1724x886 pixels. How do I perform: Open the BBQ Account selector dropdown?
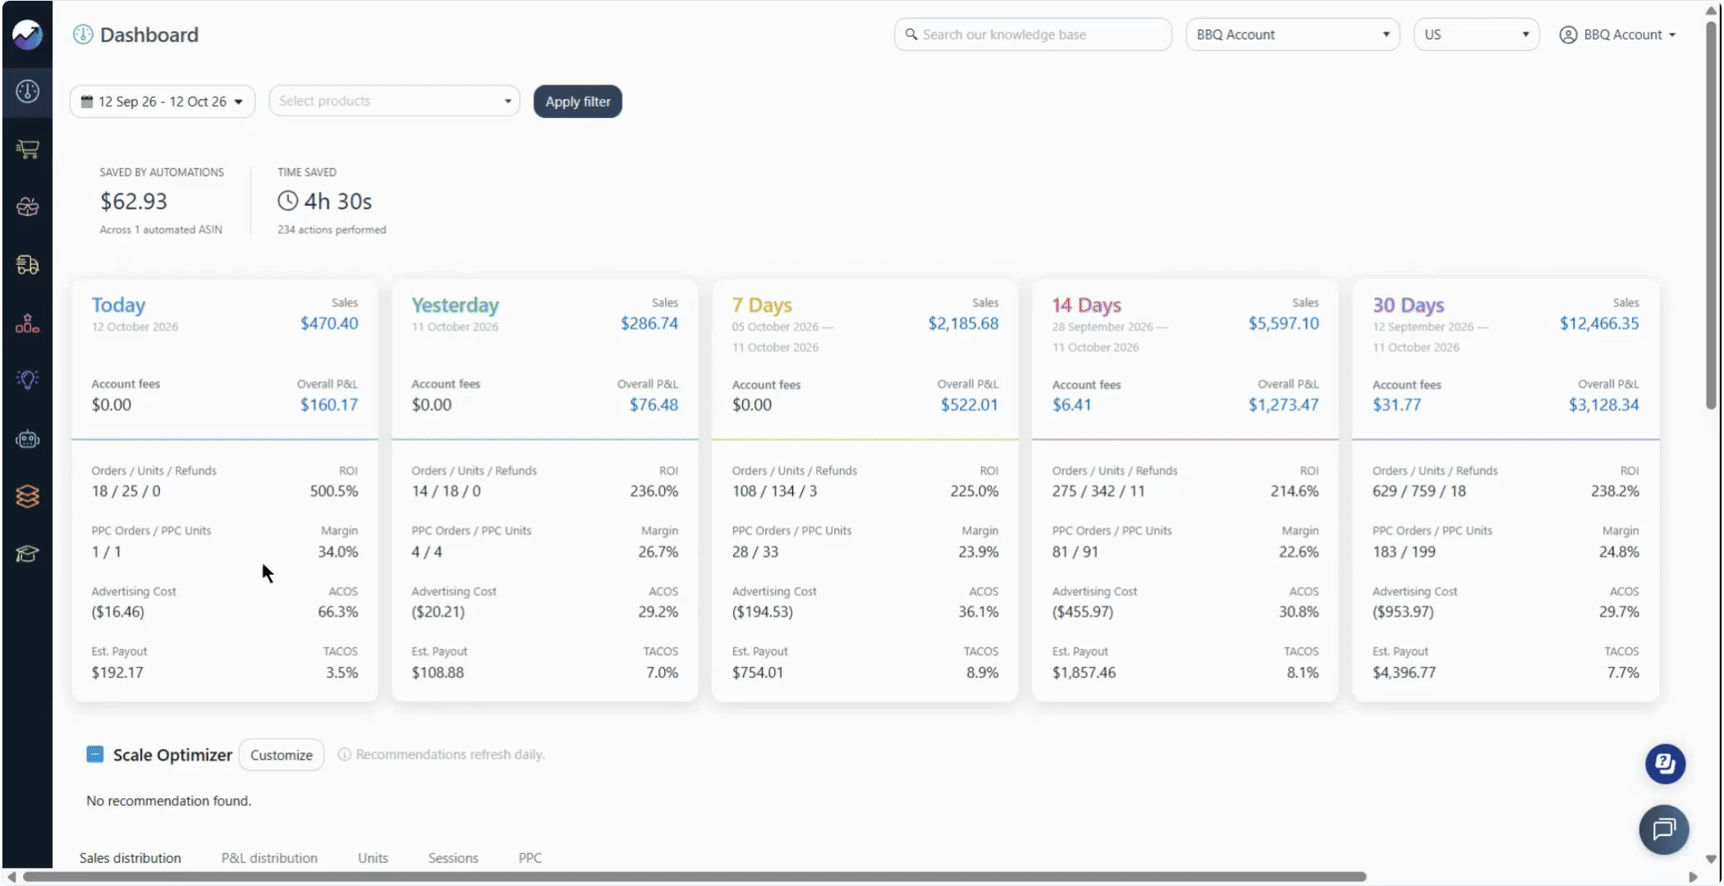point(1292,34)
